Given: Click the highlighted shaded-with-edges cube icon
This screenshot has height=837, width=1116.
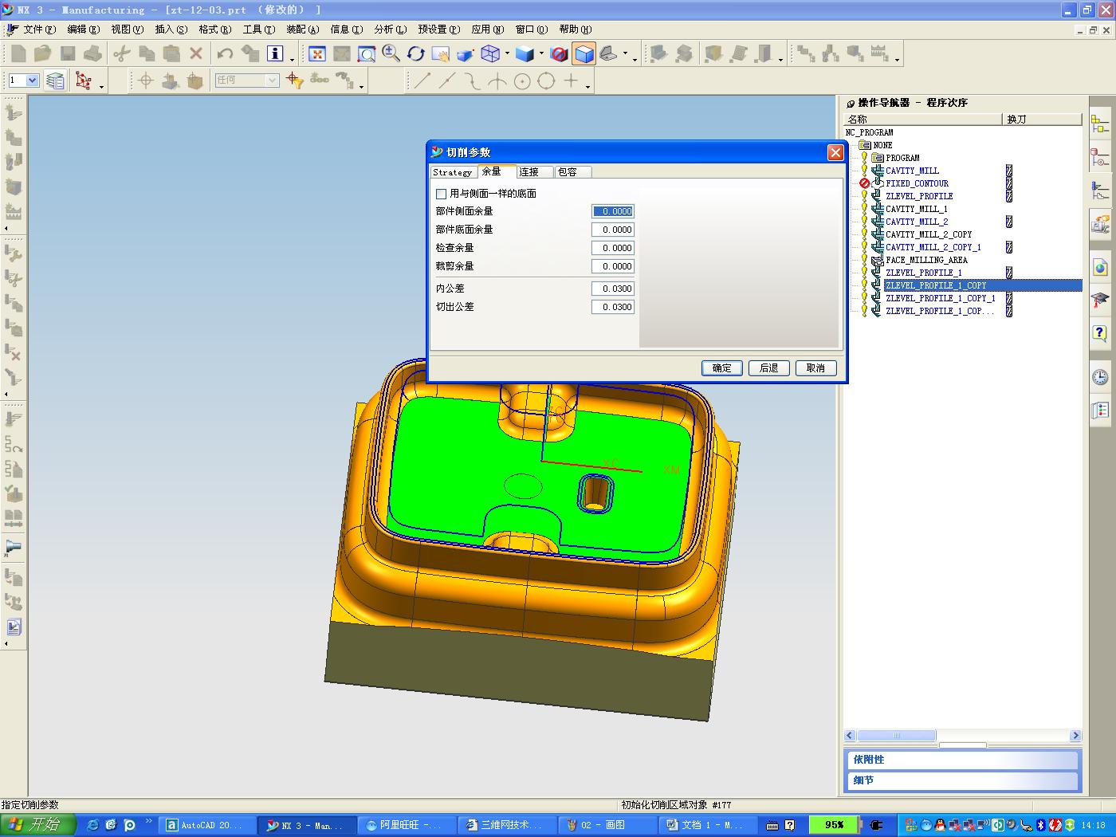Looking at the screenshot, I should pos(584,53).
